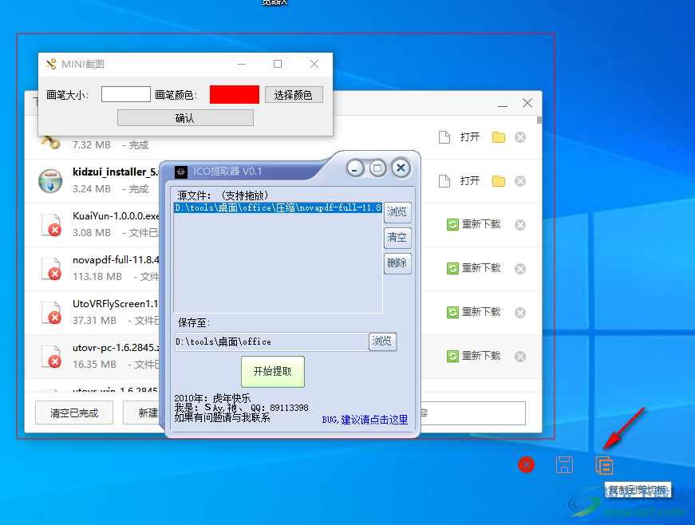Click the 画笔大小 brush size input field

pos(126,95)
